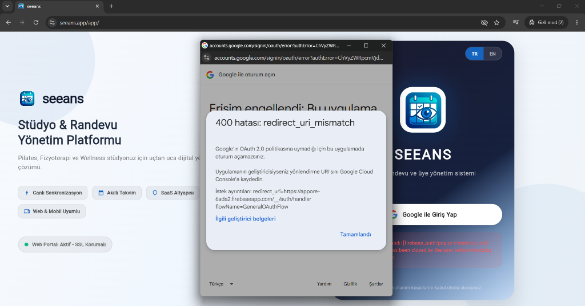Screen dimensions: 585x306
Task: Select the seeans browser tab
Action: pos(59,6)
